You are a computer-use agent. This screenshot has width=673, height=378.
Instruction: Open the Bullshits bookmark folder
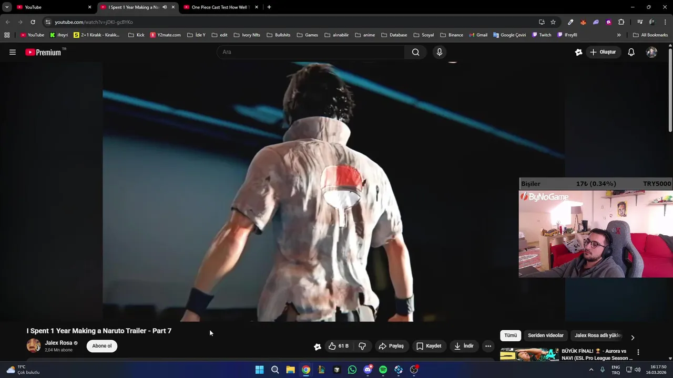click(278, 35)
